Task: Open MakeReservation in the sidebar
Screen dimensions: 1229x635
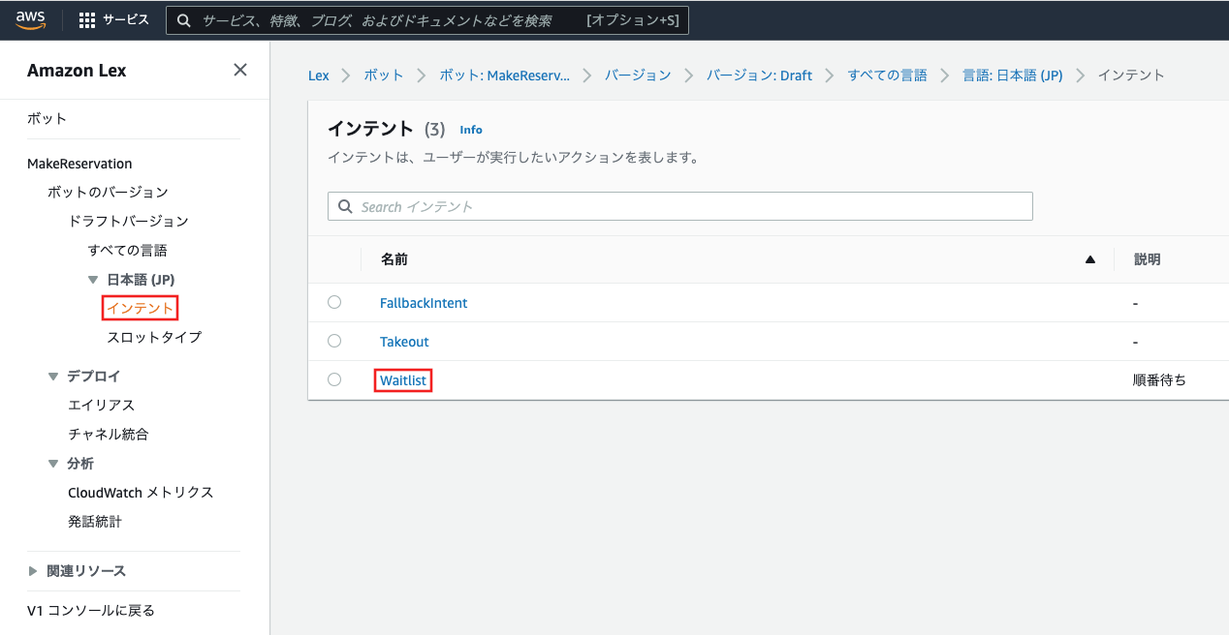Action: point(79,164)
